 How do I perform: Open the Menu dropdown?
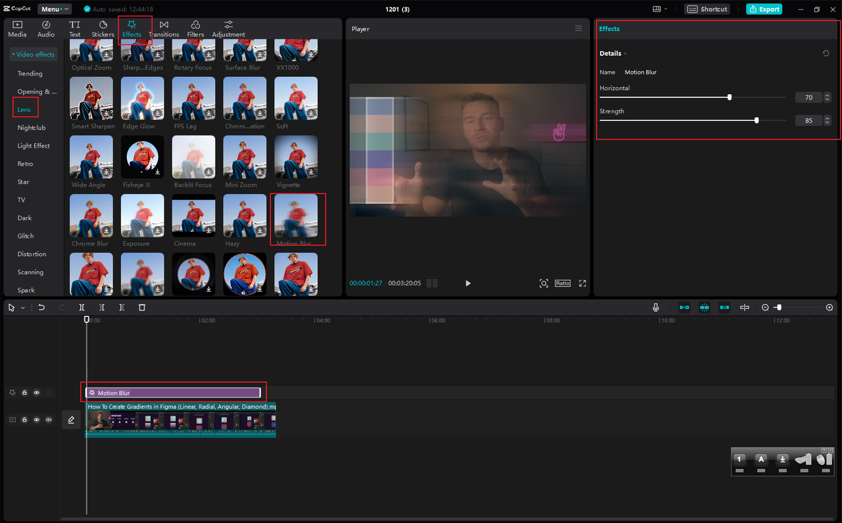(55, 9)
